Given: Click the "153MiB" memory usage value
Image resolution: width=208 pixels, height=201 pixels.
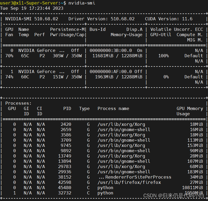Looking at the screenshot, I should click(x=195, y=146).
